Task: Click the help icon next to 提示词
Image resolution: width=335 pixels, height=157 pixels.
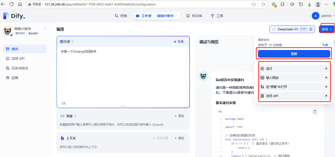Action: point(72,42)
